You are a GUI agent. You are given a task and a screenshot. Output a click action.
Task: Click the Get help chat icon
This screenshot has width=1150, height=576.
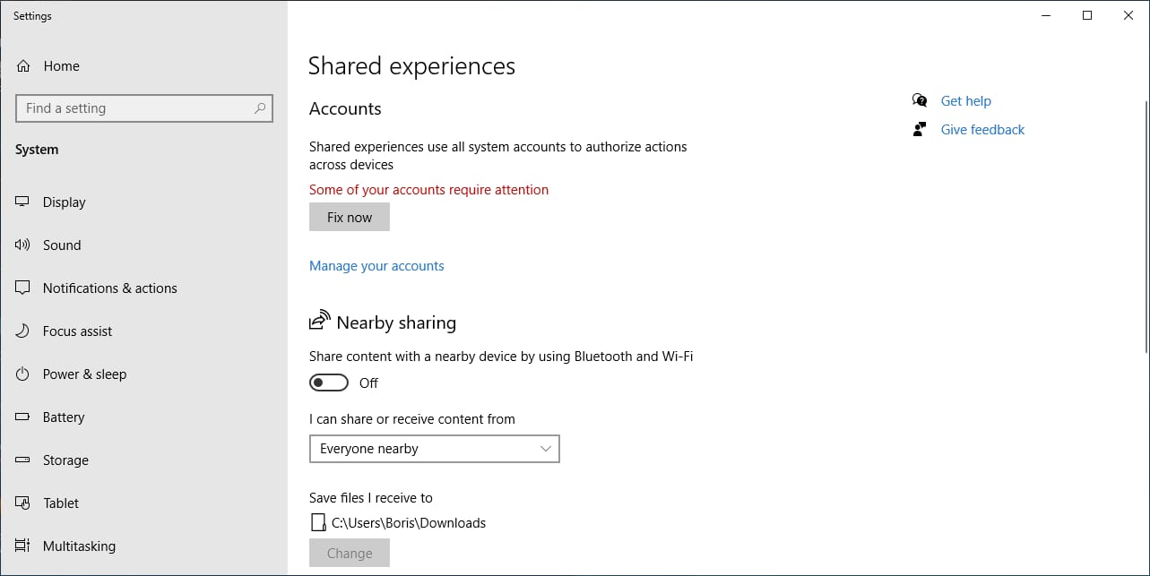(920, 100)
